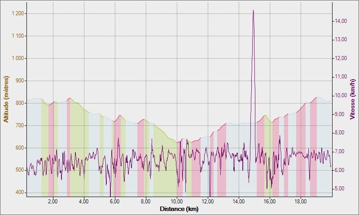Screen dimensions: 359x215
Task: Select the 1 000 altitude tick label
Action: (17, 58)
